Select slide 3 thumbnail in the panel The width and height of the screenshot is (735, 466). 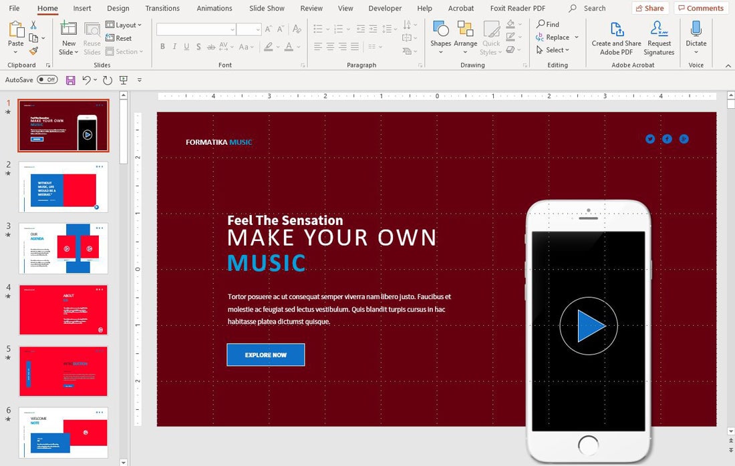(x=63, y=247)
